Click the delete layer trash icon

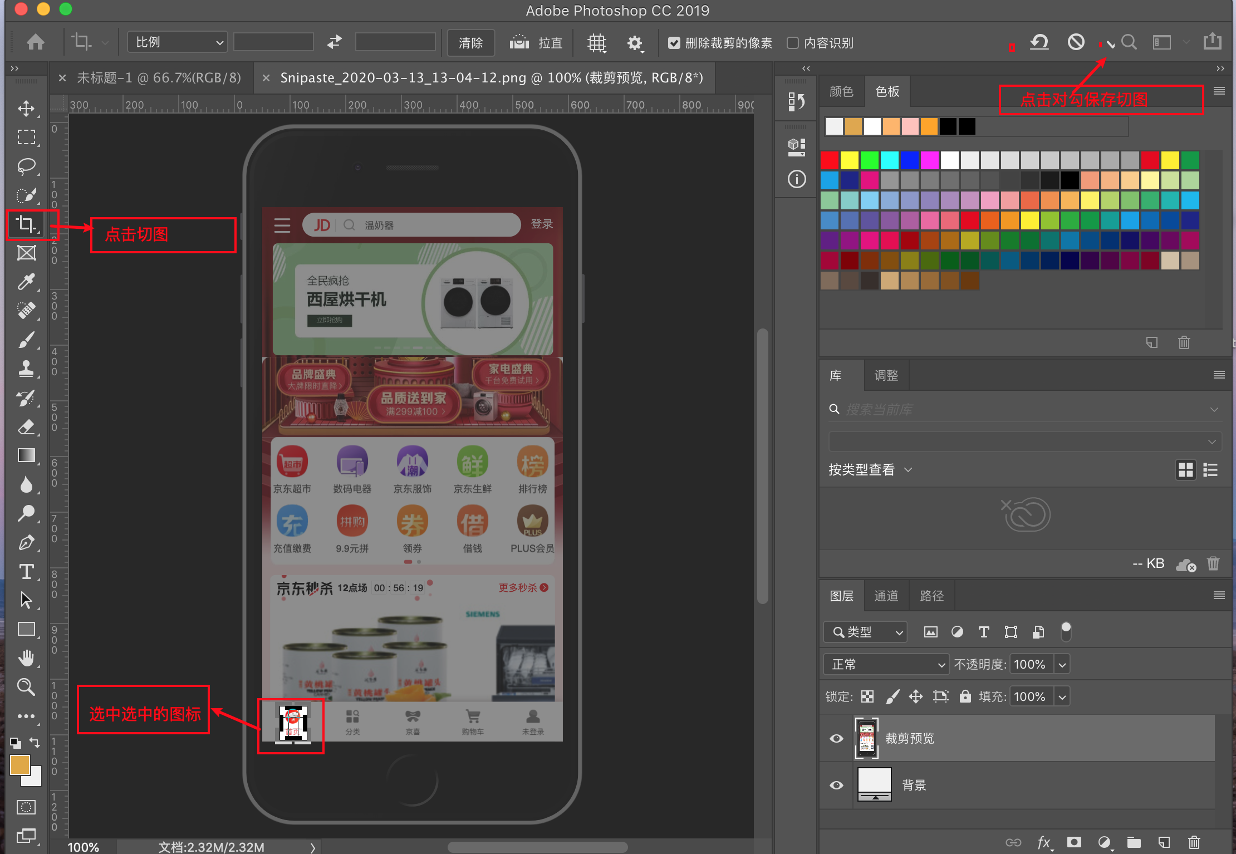tap(1194, 842)
